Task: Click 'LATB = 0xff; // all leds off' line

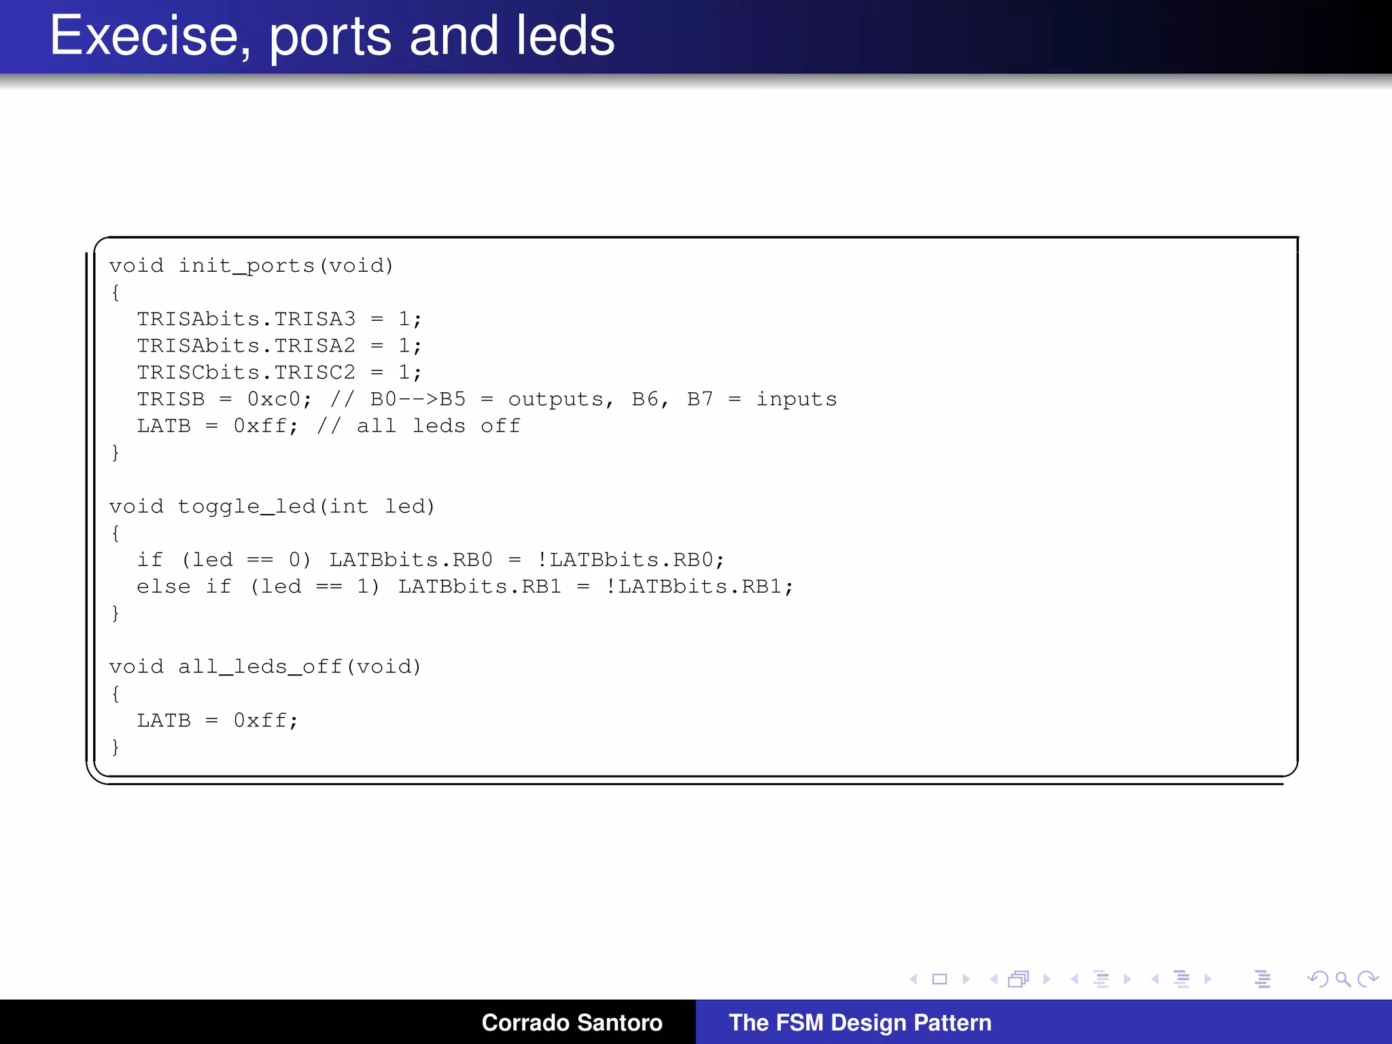Action: coord(328,426)
